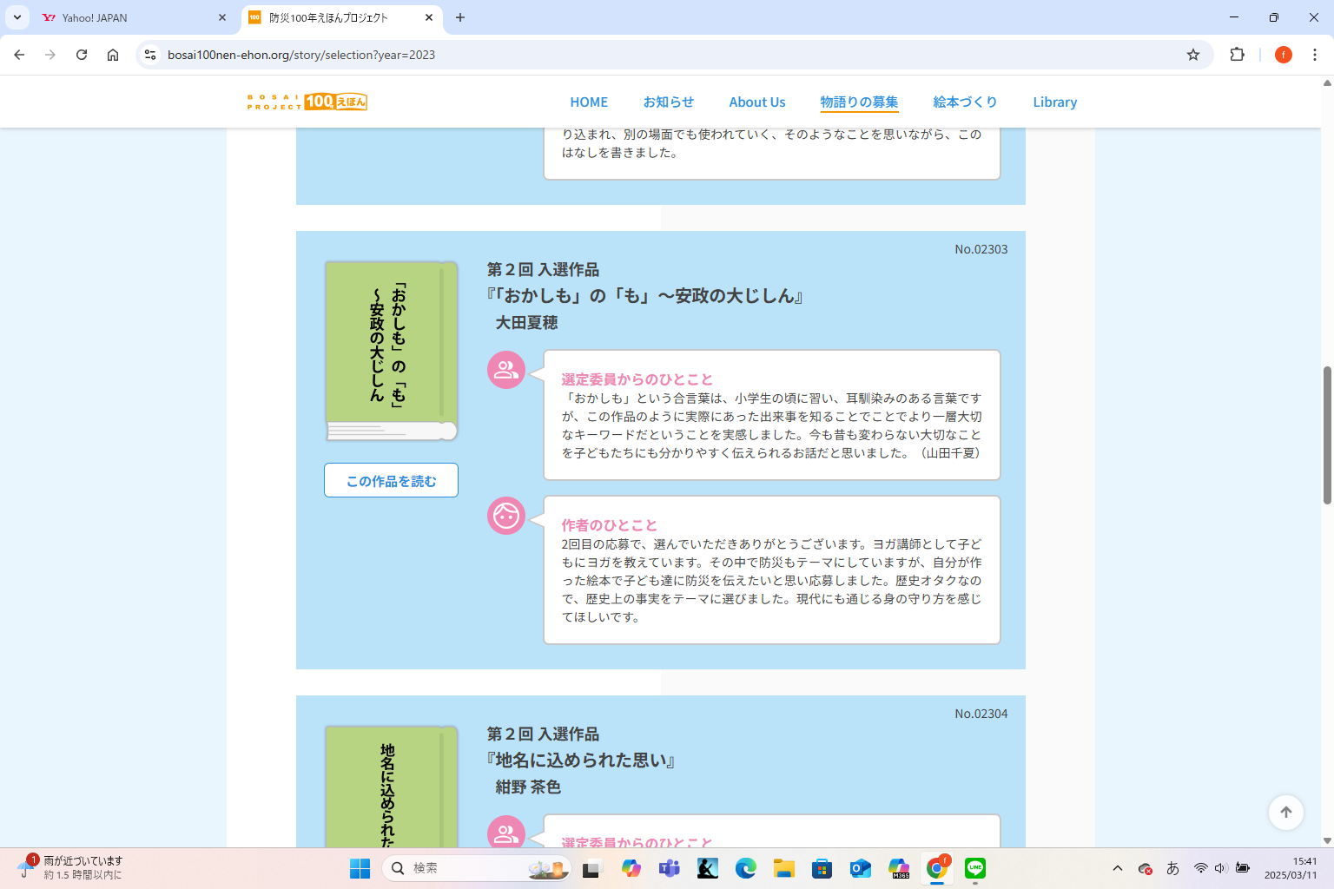Screen dimensions: 1334x889
Task: Open the Bosai 100 Ehon project logo
Action: pyautogui.click(x=307, y=102)
